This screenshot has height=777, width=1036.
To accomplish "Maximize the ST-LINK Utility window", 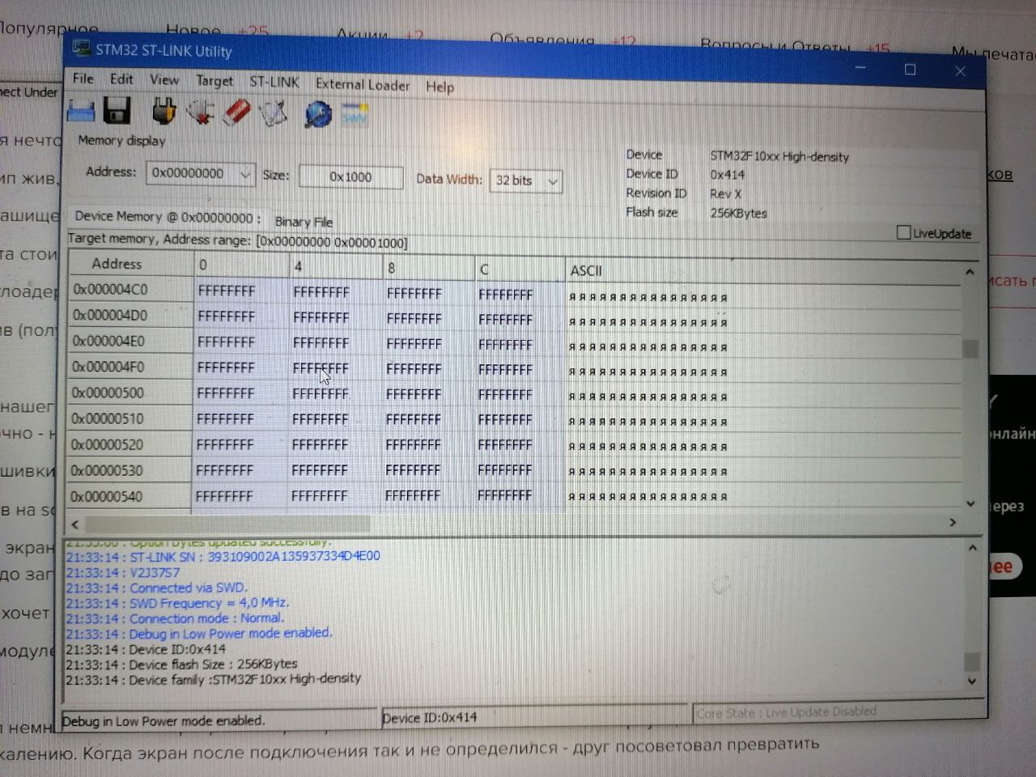I will click(x=910, y=70).
